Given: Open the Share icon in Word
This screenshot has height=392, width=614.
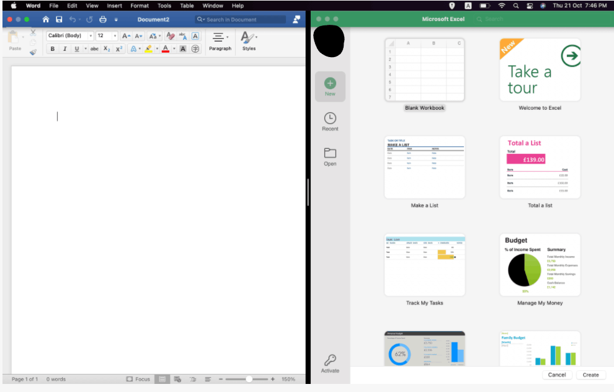Looking at the screenshot, I should pos(296,19).
